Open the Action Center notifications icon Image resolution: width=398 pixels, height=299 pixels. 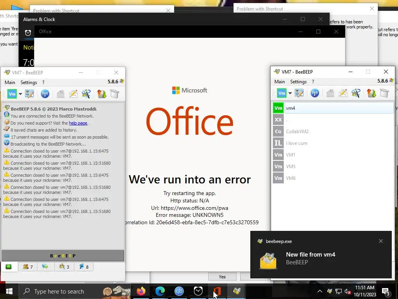pos(386,292)
